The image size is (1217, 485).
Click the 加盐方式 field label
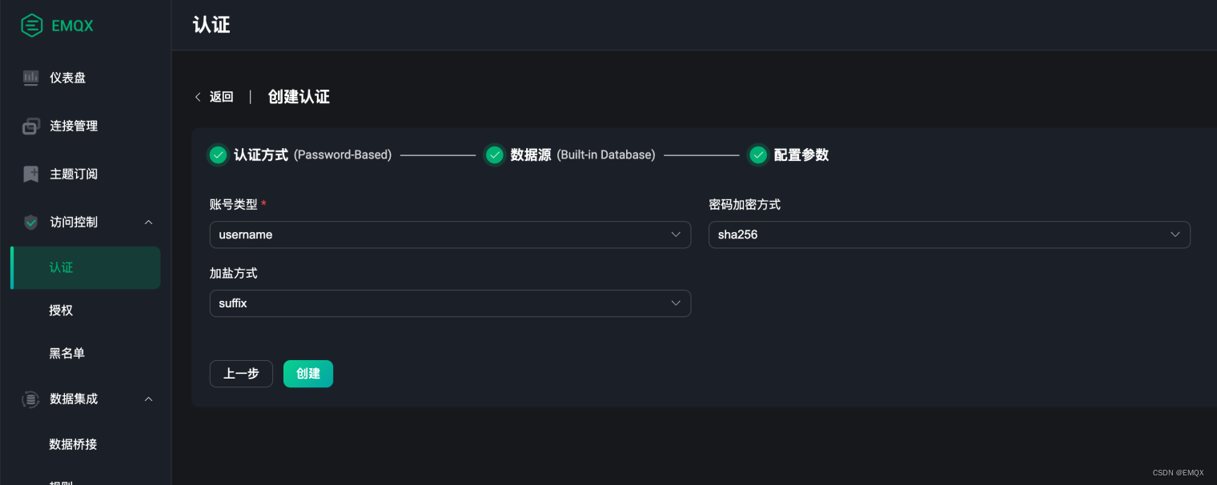pos(234,273)
